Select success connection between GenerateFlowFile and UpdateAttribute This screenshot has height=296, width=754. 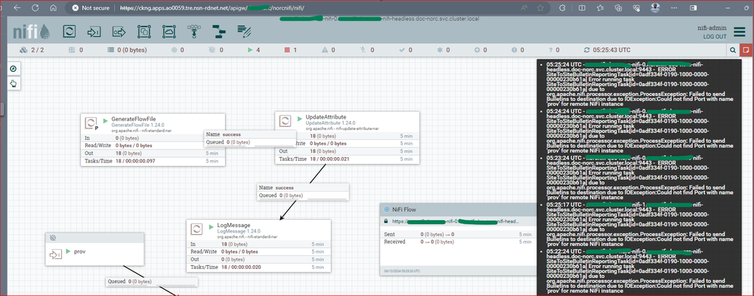[250, 138]
